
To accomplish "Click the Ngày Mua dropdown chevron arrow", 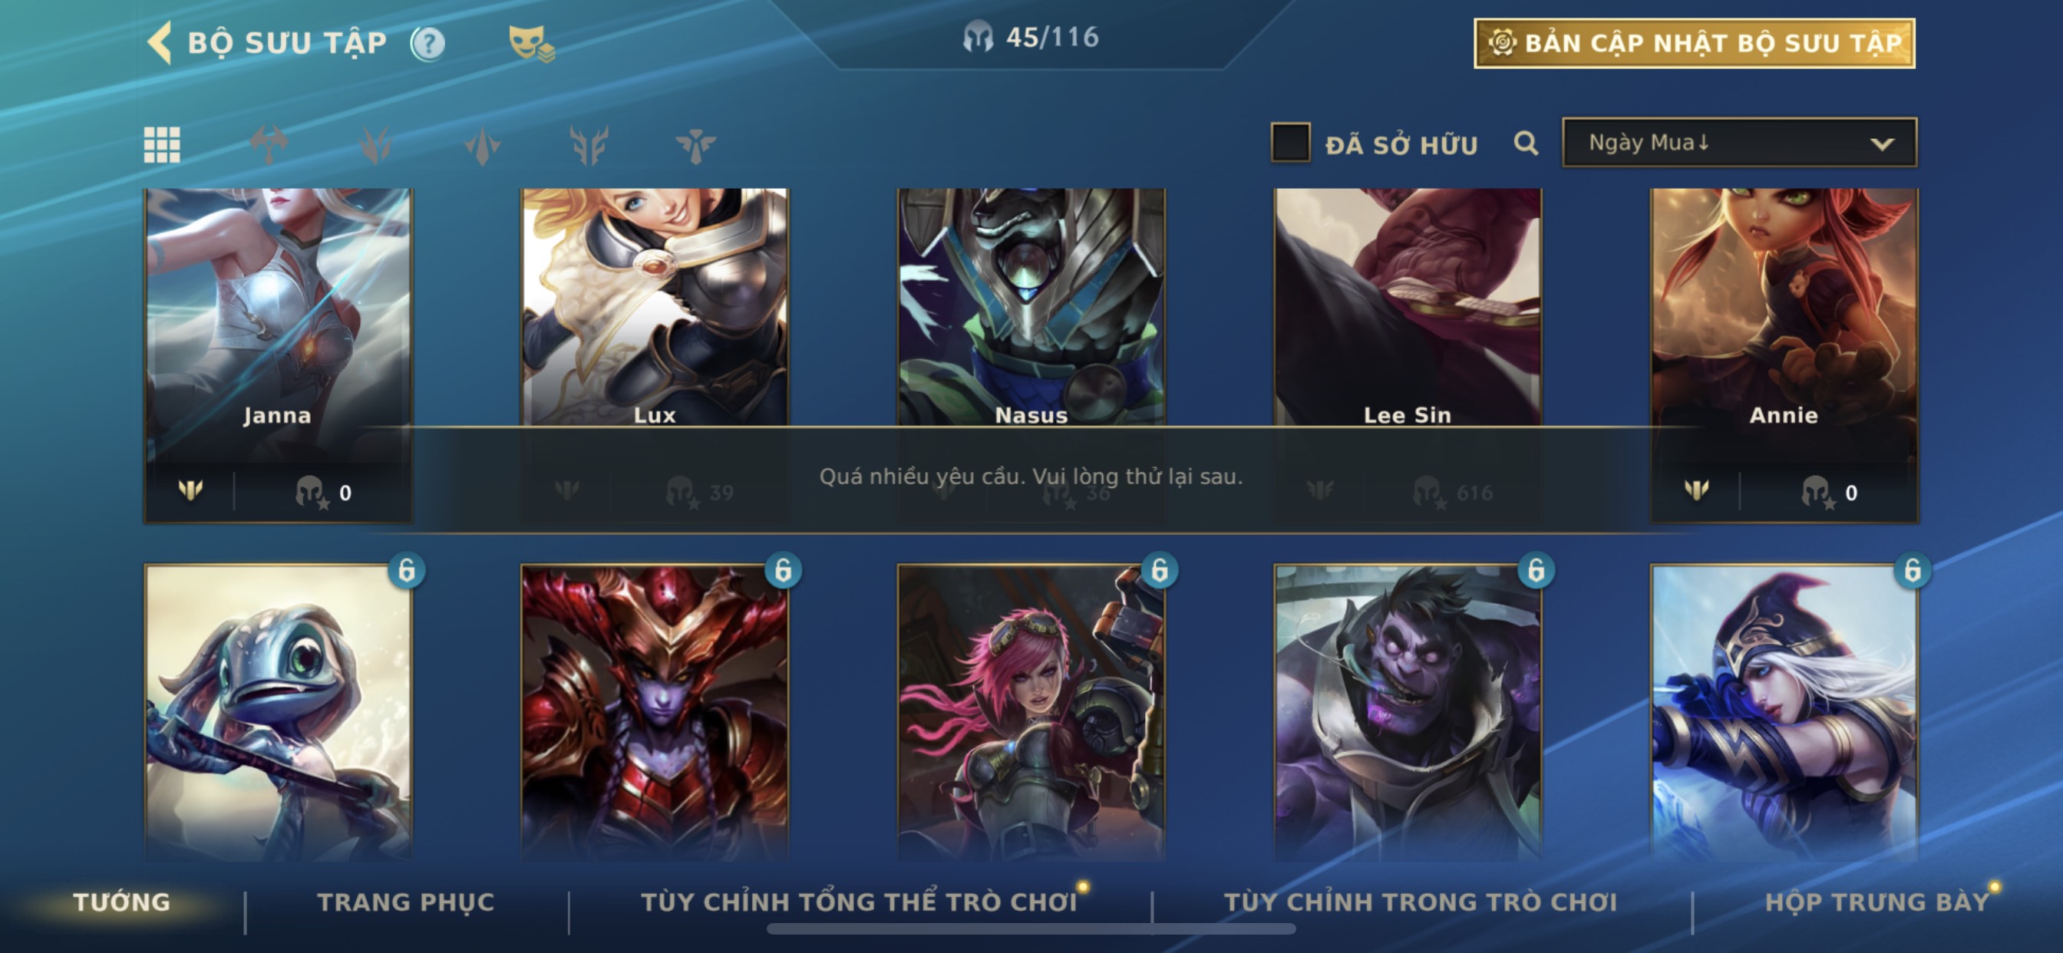I will point(1882,144).
